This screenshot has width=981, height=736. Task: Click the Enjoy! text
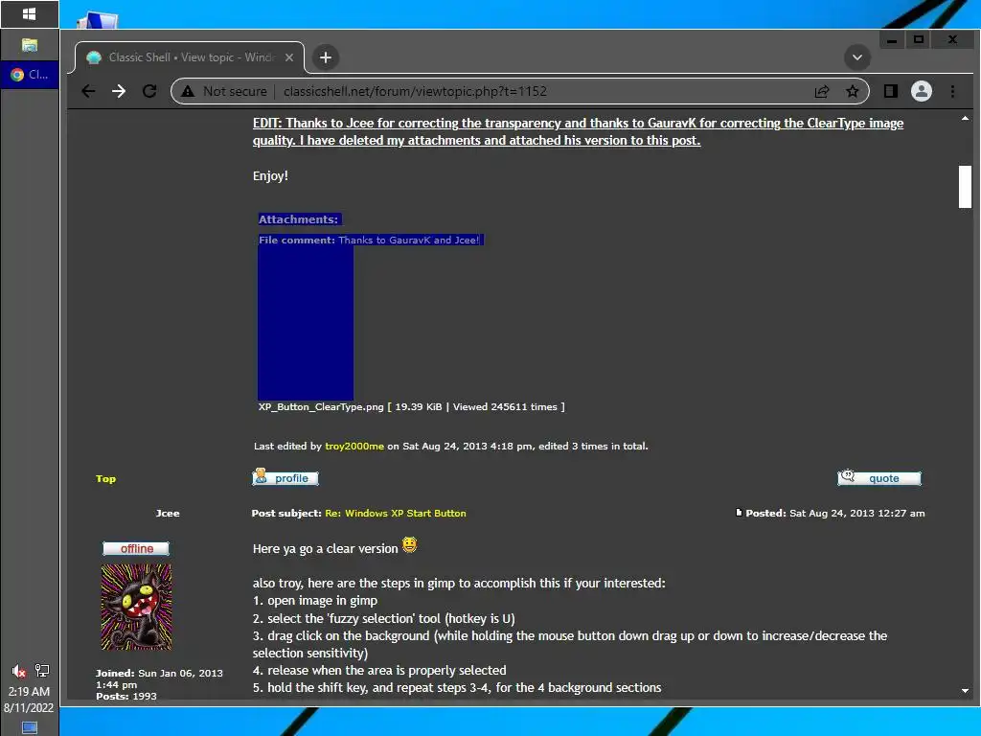(x=270, y=176)
